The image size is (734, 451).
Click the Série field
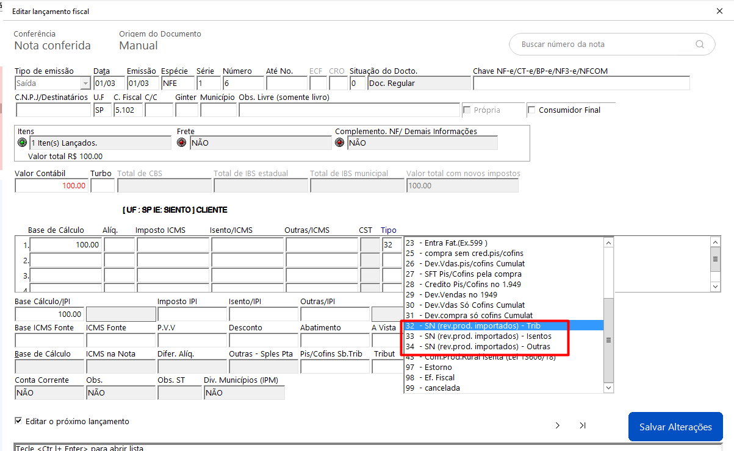pos(208,83)
